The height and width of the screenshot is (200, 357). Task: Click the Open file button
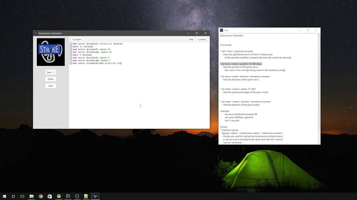coord(50,79)
